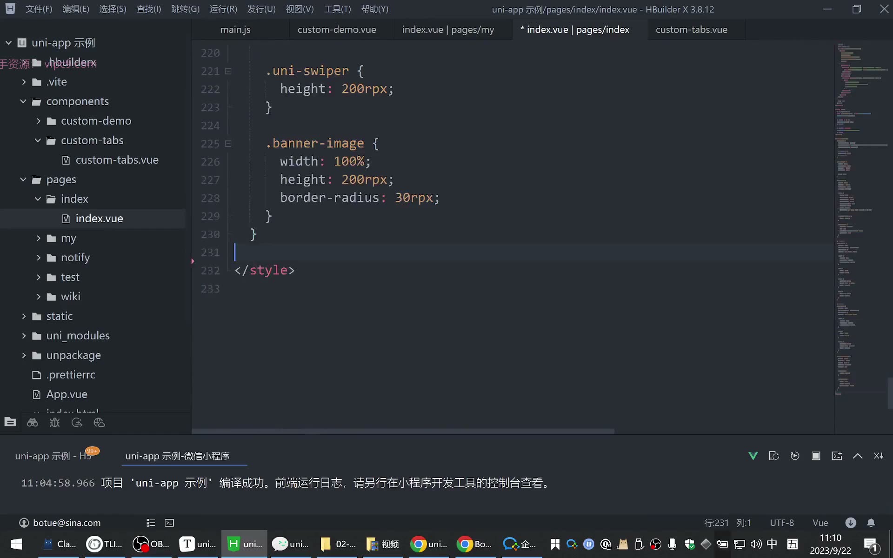Open Chrome uni... in Windows taskbar

click(x=429, y=544)
